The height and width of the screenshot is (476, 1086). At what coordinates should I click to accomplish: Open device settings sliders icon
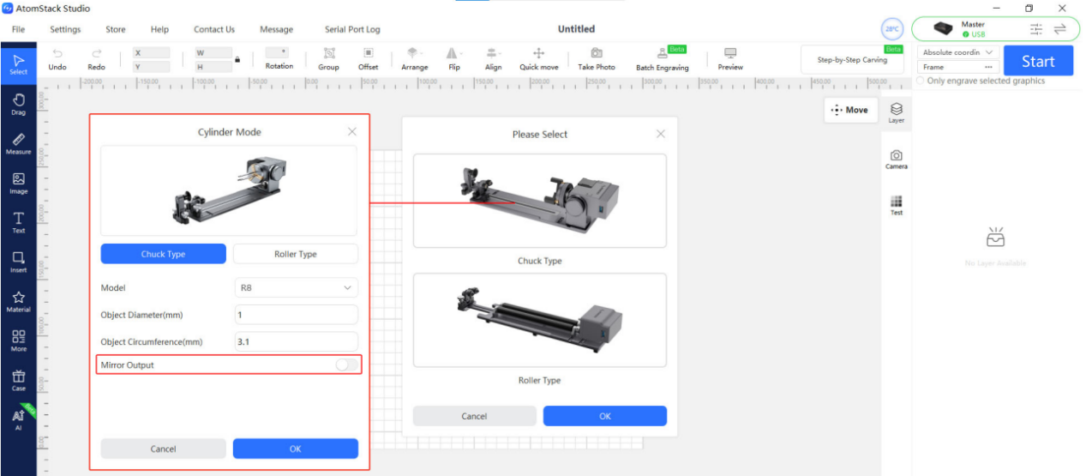[1036, 28]
